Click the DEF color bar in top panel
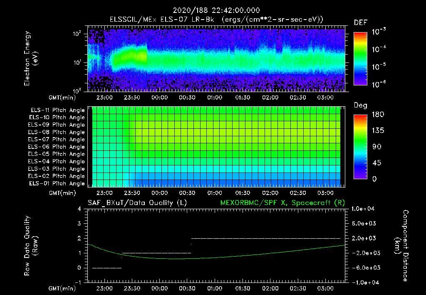This screenshot has width=426, height=295. 360,59
